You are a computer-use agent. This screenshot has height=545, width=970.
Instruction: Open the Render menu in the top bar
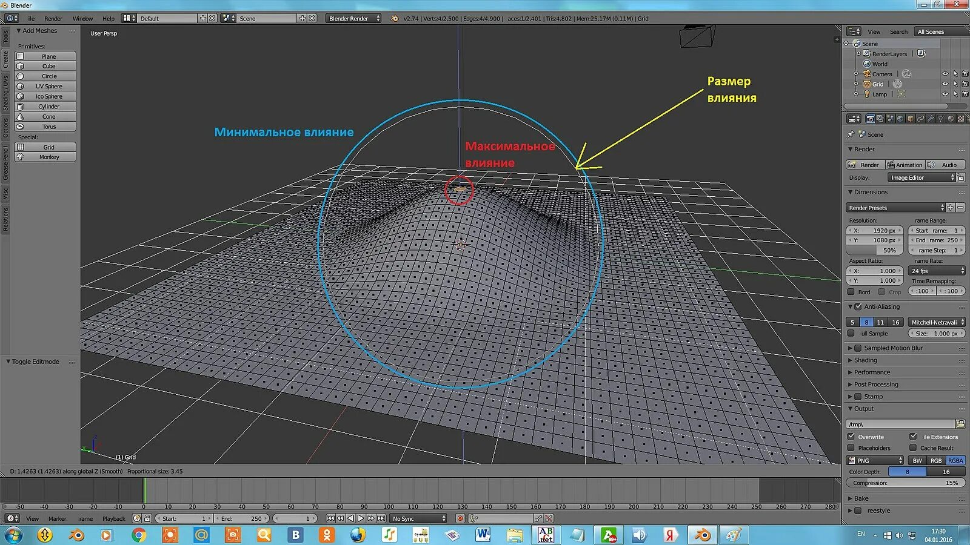pos(53,18)
